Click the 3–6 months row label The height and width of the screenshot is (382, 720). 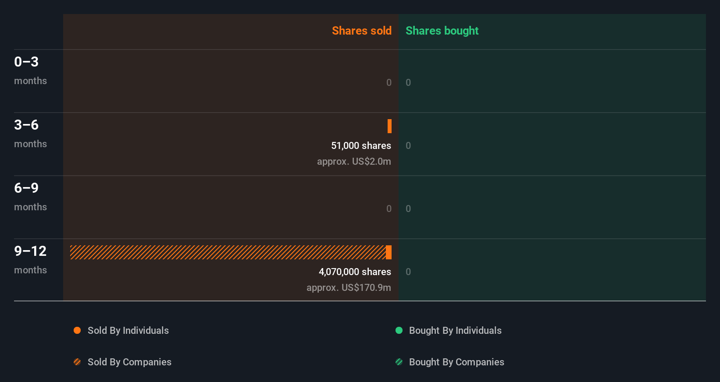tap(30, 134)
